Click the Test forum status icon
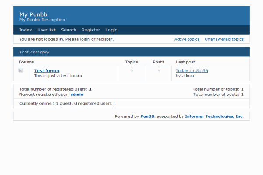Screen dimensions: 263x175 (21, 70)
